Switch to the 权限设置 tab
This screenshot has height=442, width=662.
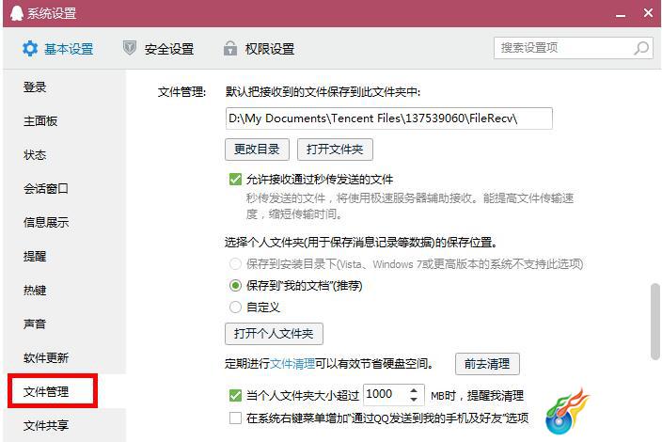click(260, 49)
